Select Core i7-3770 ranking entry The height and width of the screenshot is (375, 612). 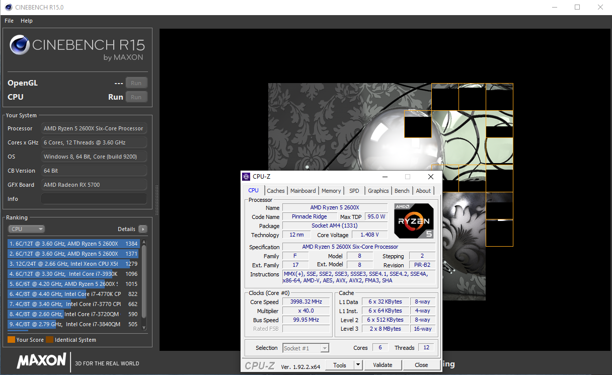[x=73, y=304]
